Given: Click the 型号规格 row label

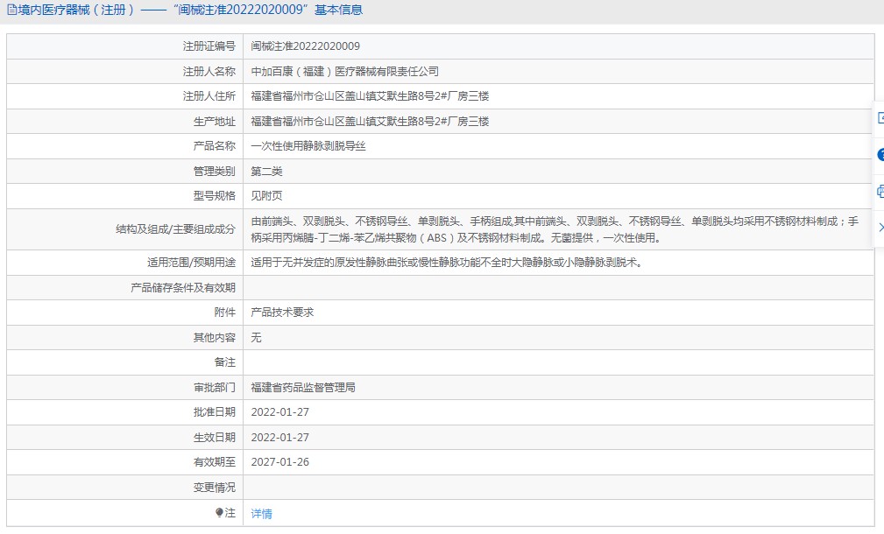Looking at the screenshot, I should 215,196.
